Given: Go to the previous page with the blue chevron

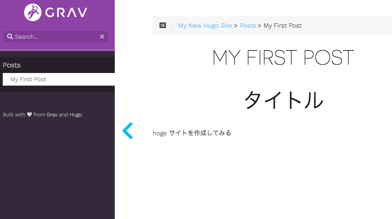Looking at the screenshot, I should pos(127,131).
